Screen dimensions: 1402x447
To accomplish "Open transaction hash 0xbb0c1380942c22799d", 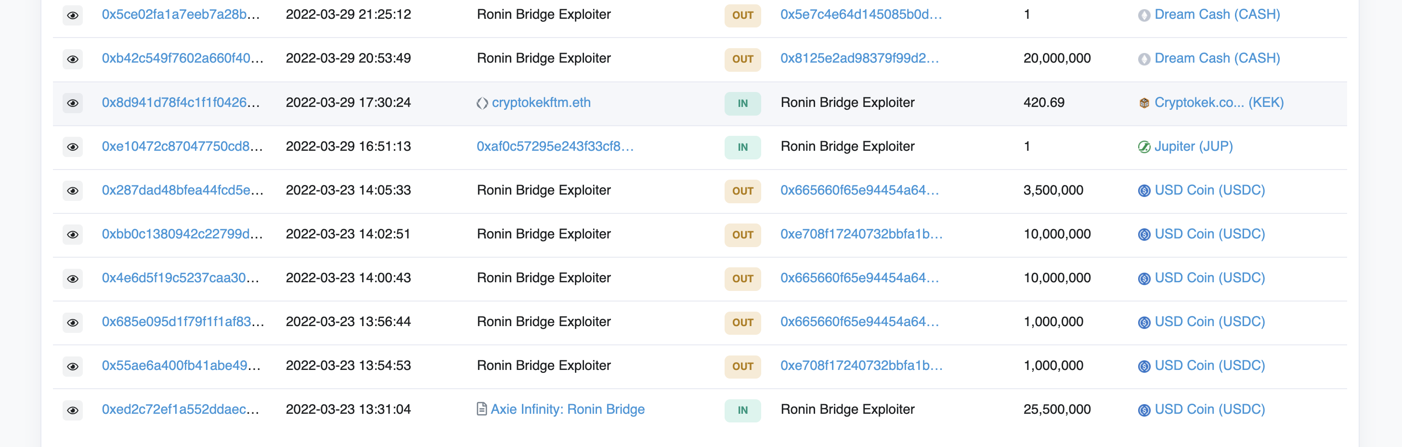I will (182, 234).
